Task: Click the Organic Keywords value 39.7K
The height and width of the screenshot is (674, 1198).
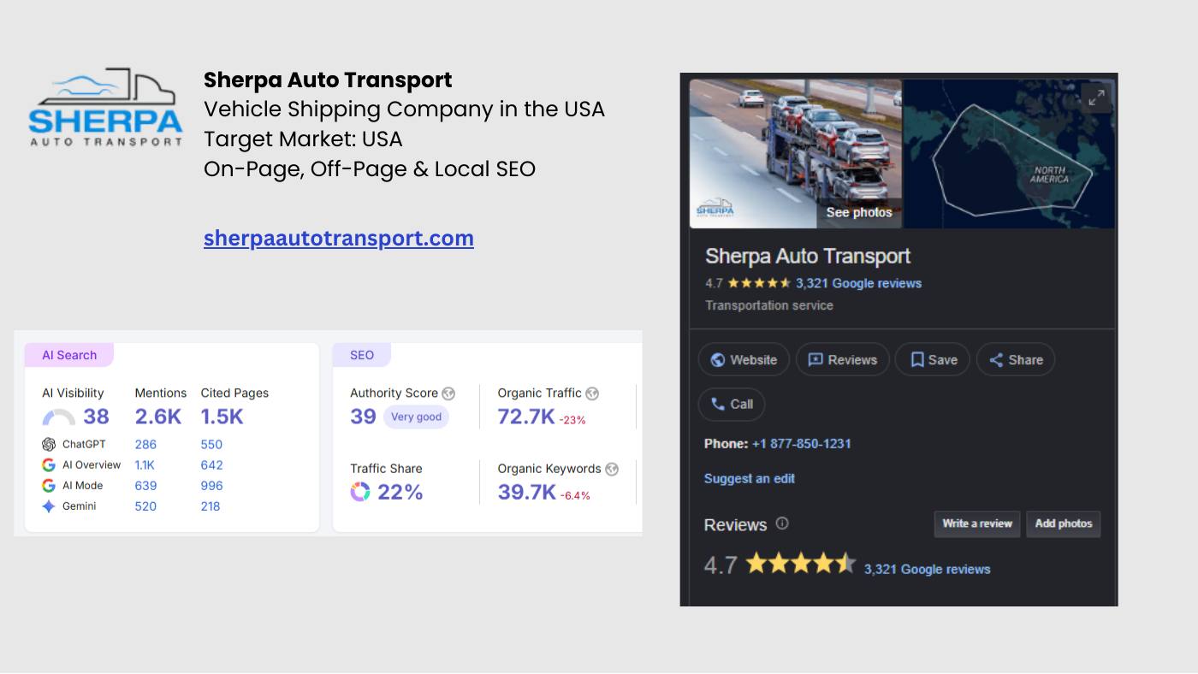Action: pyautogui.click(x=527, y=492)
